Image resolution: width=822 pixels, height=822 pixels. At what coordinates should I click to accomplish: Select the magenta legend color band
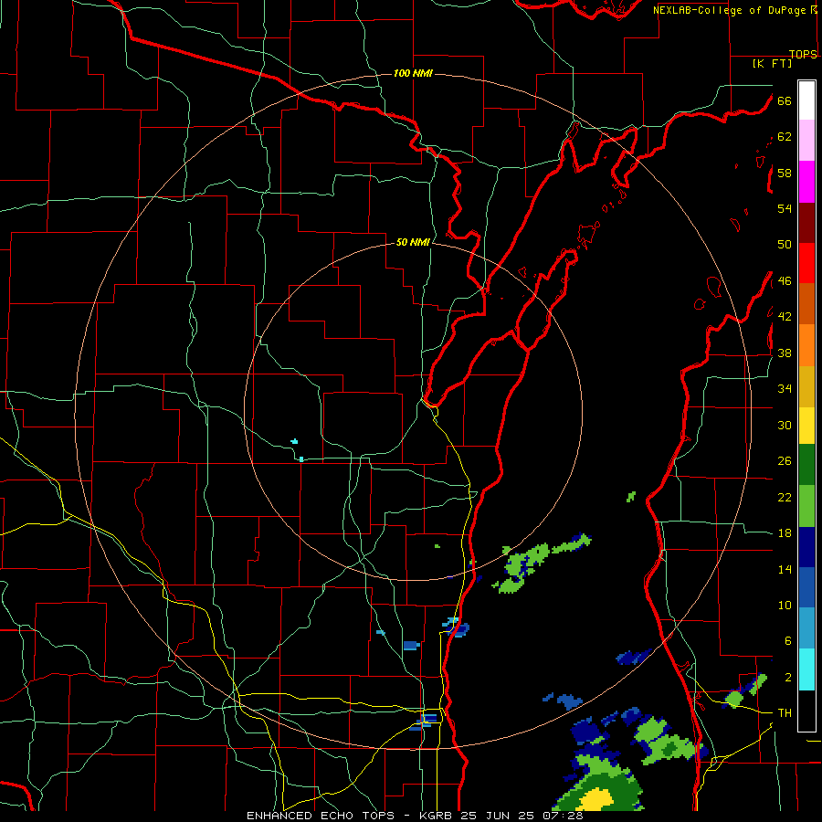coord(806,182)
